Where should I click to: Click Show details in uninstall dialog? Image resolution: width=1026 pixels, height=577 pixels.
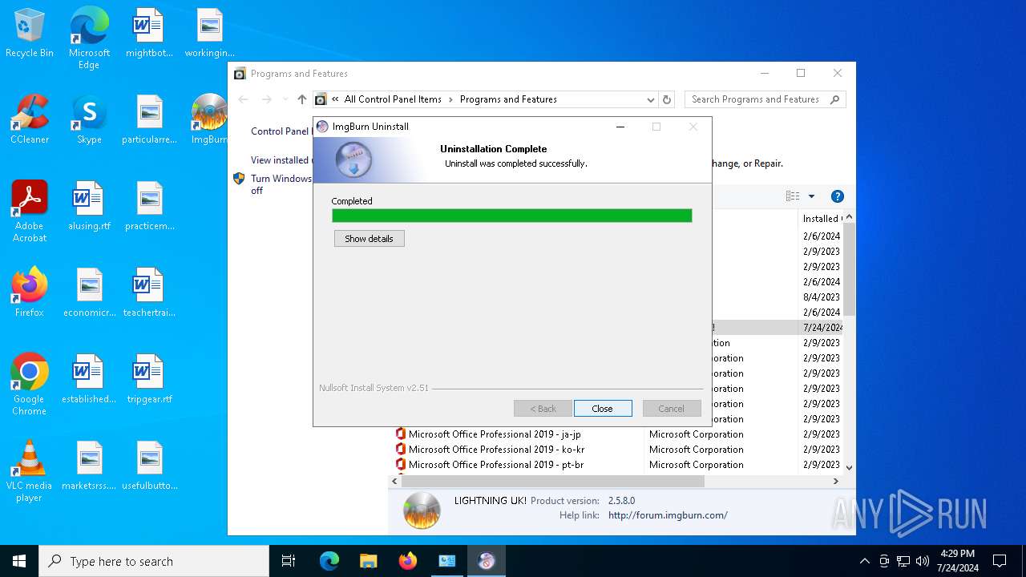370,239
